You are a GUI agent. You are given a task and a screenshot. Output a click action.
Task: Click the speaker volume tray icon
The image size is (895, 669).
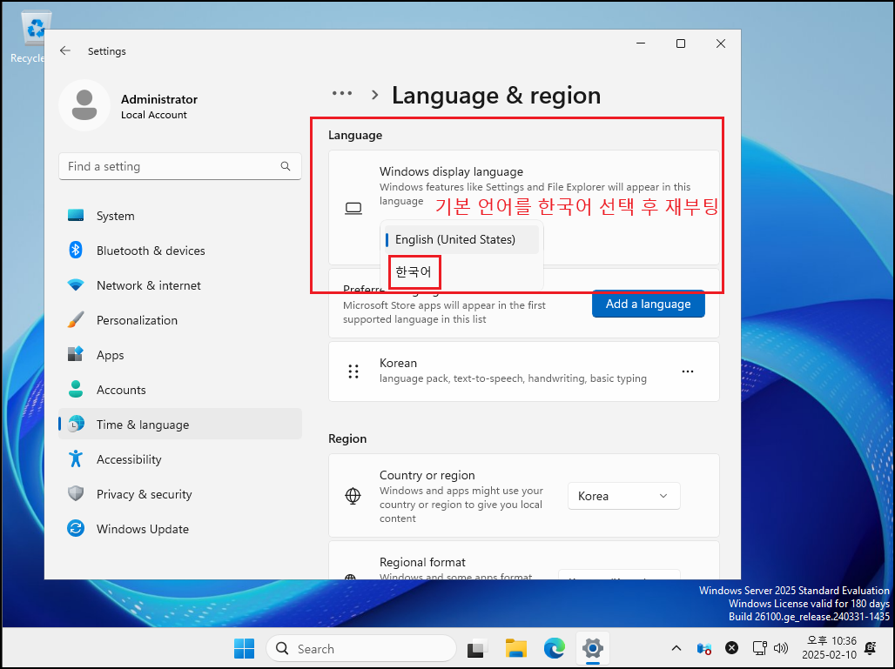(x=781, y=648)
